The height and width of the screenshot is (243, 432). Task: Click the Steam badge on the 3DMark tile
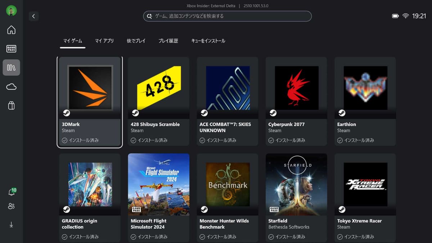67,113
